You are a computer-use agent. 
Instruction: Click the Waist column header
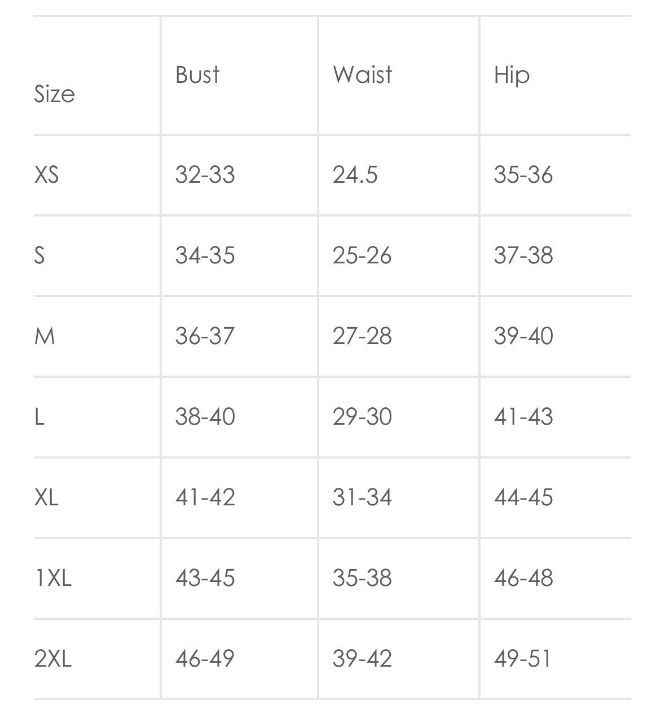click(362, 75)
